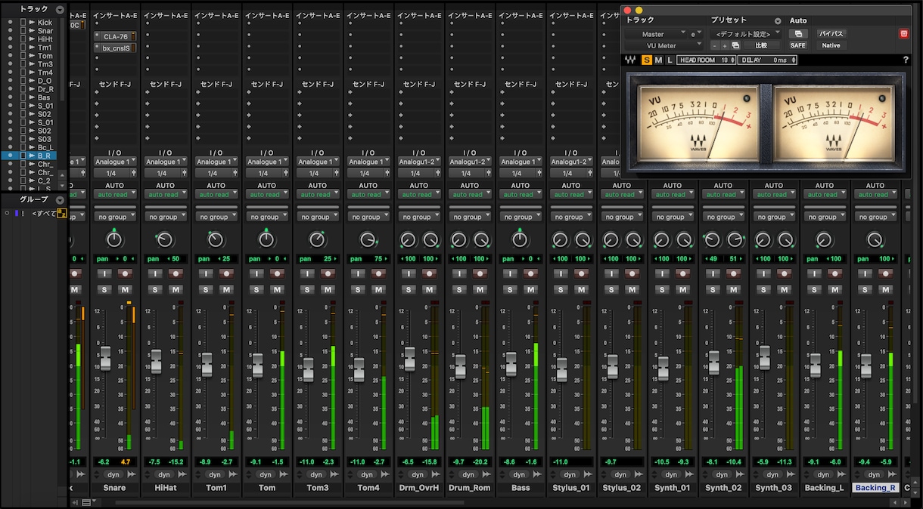The width and height of the screenshot is (923, 509).
Task: Open HiHat Analogue 1 input selector
Action: point(166,162)
